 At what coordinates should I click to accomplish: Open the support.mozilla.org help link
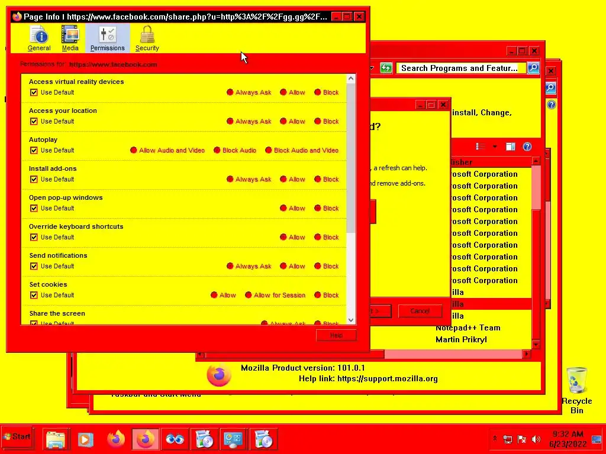pos(387,379)
